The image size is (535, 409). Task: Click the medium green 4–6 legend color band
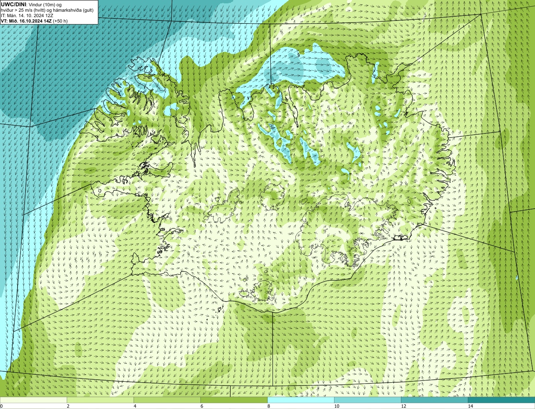(x=167, y=400)
